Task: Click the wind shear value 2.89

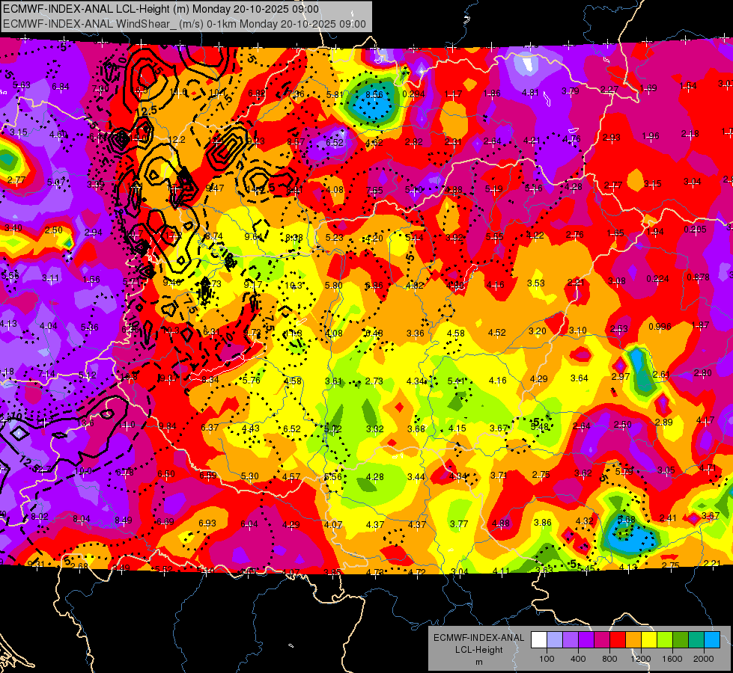Action: pos(664,422)
